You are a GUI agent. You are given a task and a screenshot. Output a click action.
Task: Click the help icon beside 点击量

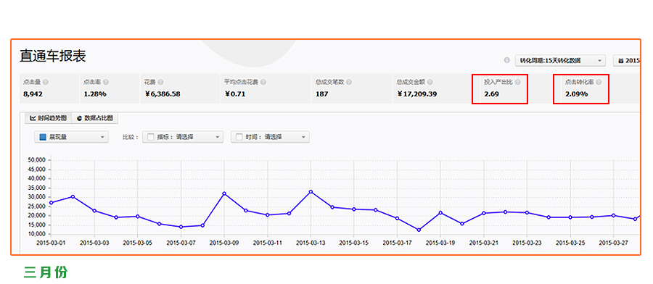point(46,83)
